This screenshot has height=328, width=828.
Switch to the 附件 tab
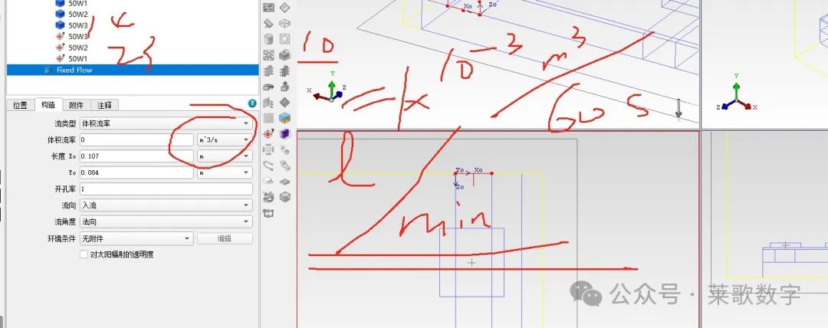pos(76,105)
